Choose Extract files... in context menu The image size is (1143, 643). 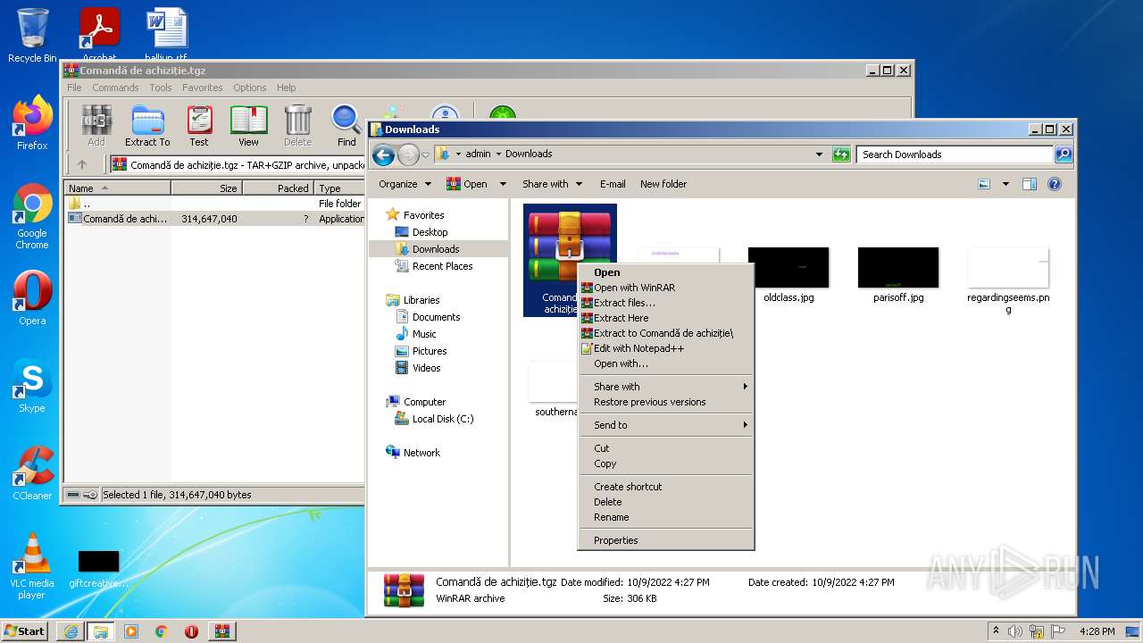(666, 303)
